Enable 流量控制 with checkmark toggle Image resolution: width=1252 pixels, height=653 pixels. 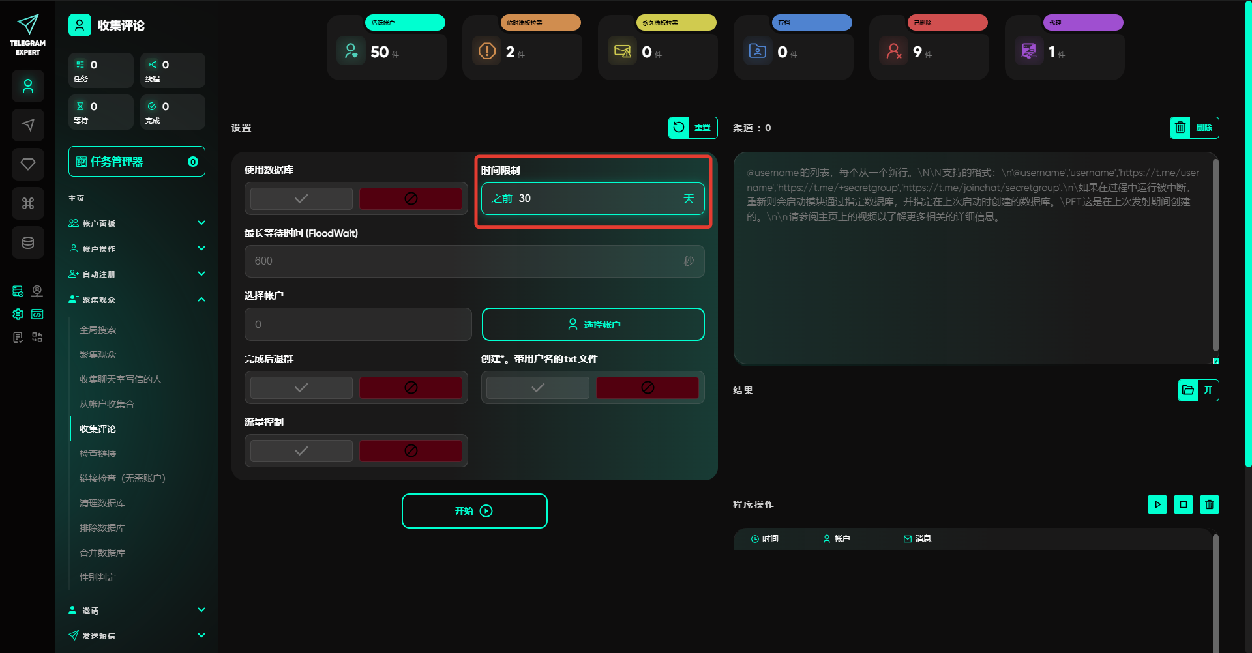(x=301, y=451)
